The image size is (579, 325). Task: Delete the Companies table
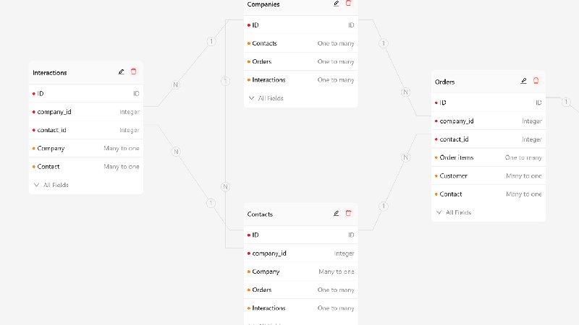tap(349, 4)
